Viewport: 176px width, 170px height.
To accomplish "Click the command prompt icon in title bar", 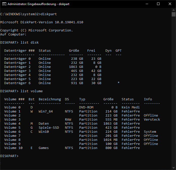I will 4,4.
